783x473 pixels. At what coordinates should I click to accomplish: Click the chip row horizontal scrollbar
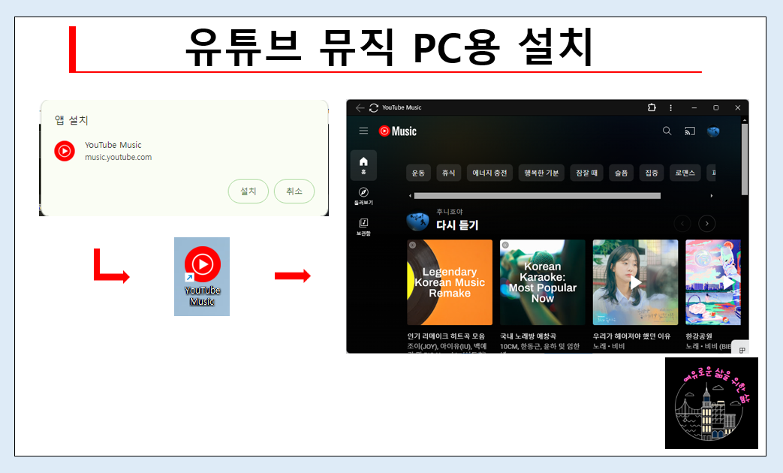(x=538, y=196)
